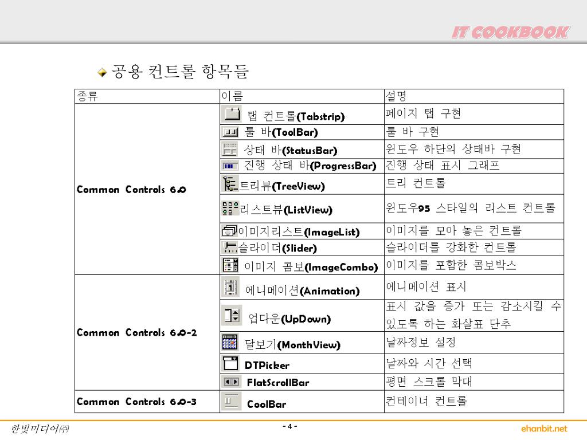Click the text 이미지 콤보(ImageCombo)
The image size is (587, 440).
[311, 267]
